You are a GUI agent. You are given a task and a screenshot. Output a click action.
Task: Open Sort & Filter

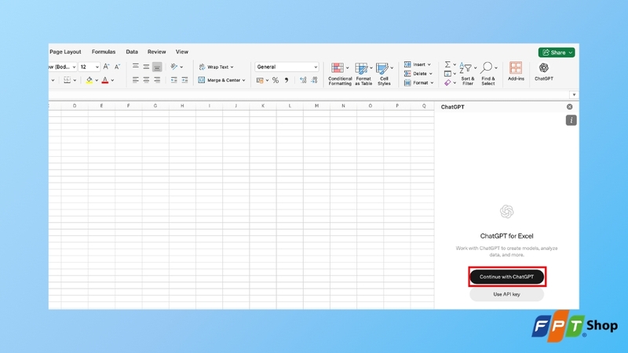click(x=468, y=74)
